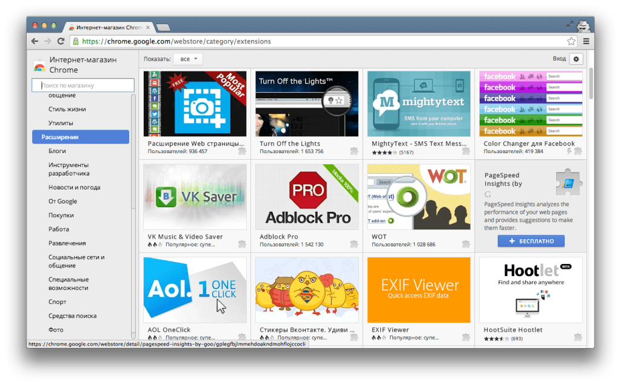This screenshot has width=621, height=385.
Task: Click the blue БЕСПЛАТНО install button
Action: click(x=531, y=241)
